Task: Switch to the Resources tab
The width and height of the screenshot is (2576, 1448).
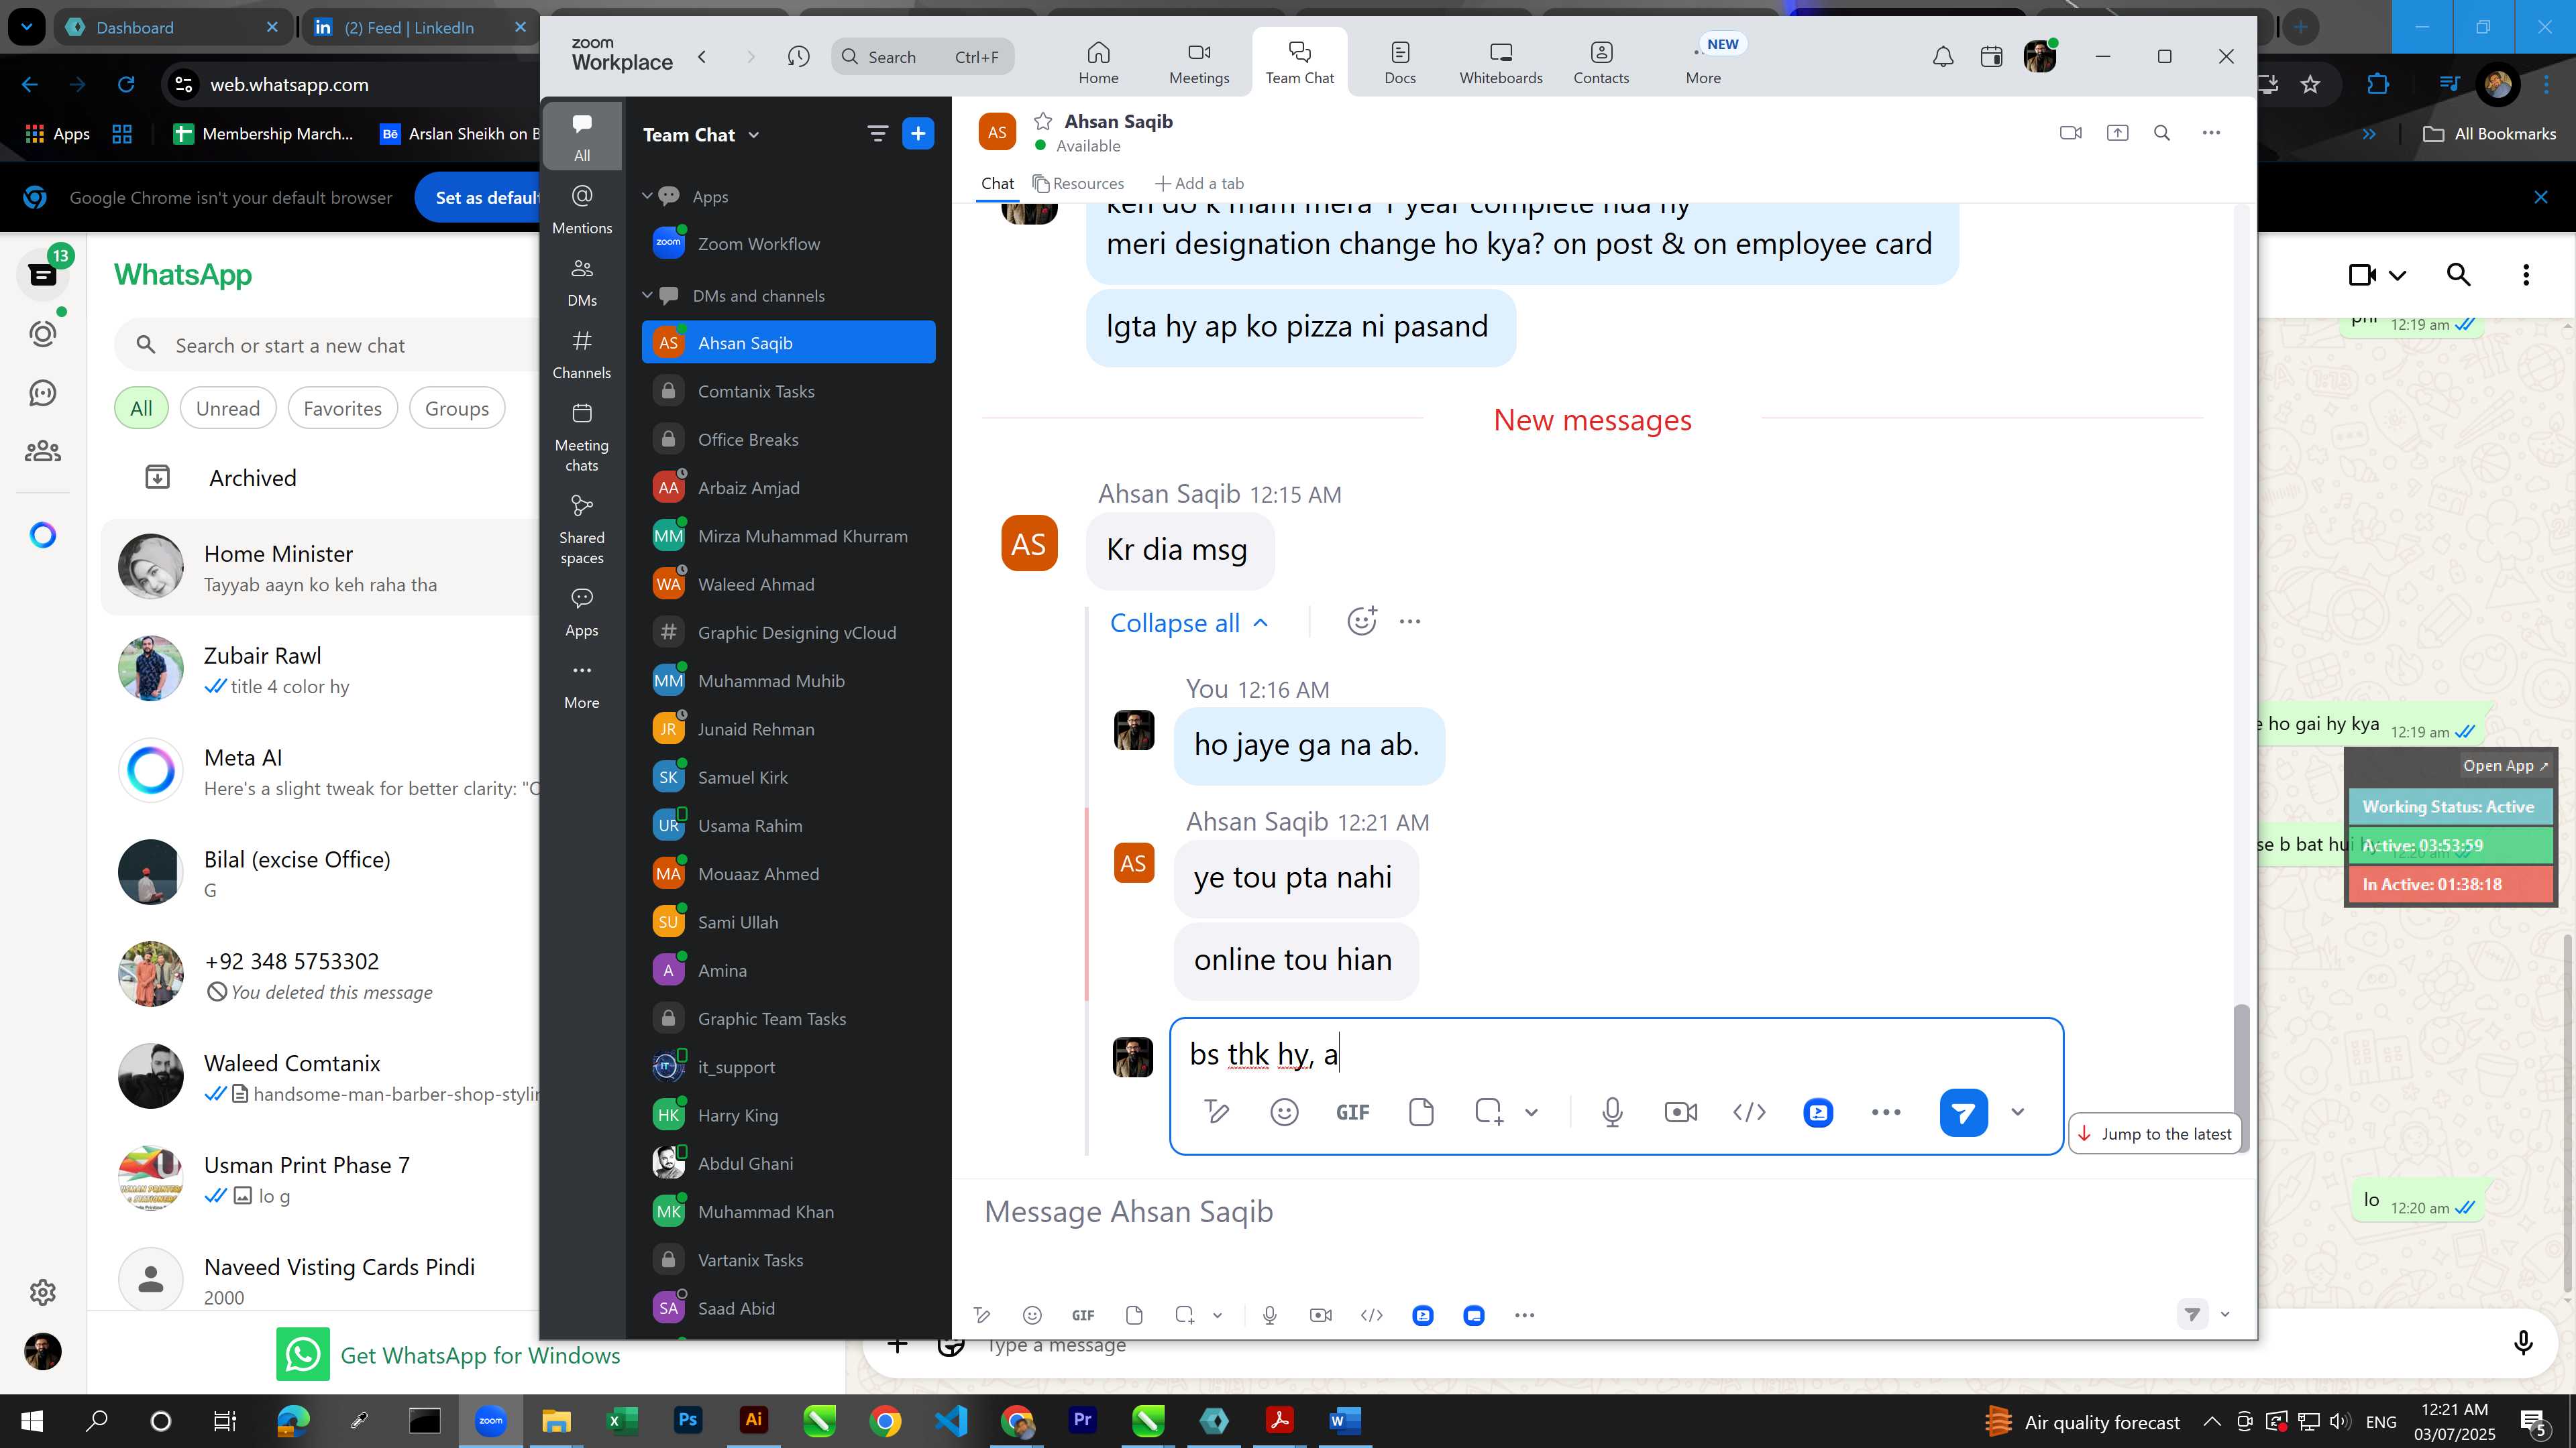Action: [x=1078, y=184]
